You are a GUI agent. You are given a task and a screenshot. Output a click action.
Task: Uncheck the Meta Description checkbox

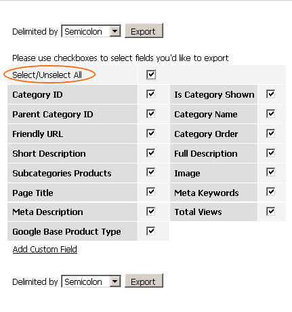tap(150, 212)
